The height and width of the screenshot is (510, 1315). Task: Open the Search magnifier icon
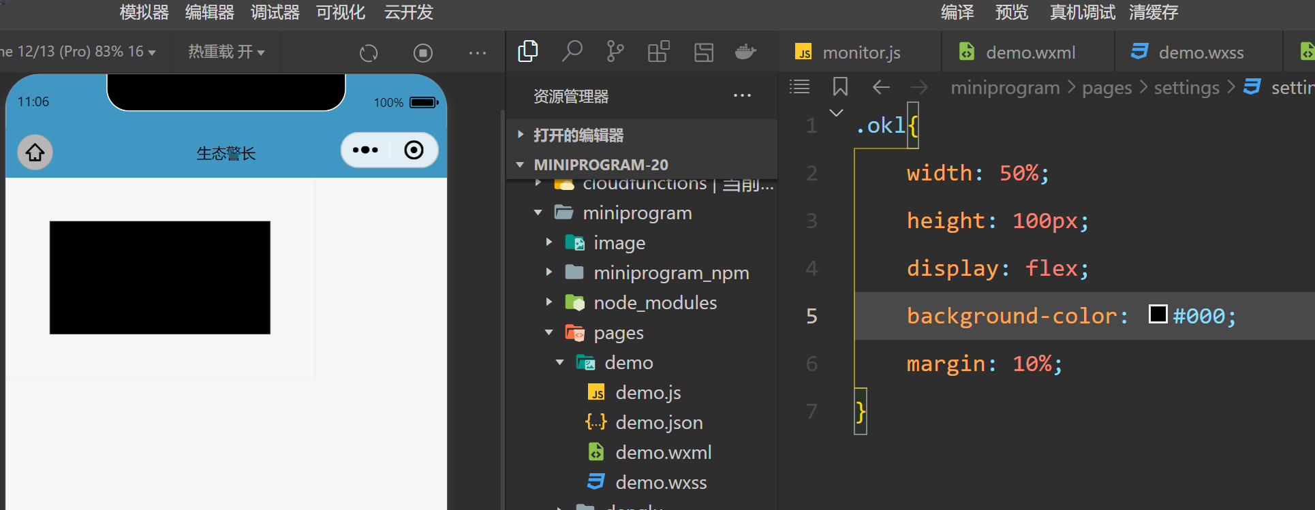(572, 52)
